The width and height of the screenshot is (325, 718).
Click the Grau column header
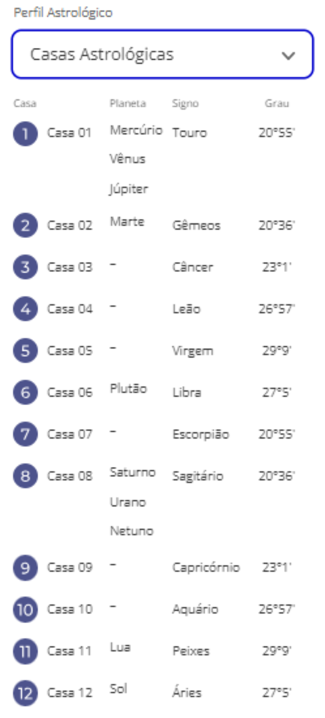pyautogui.click(x=277, y=103)
